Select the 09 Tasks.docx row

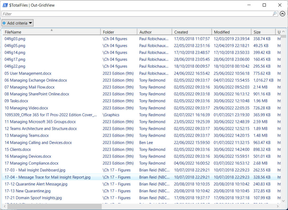tap(141, 101)
